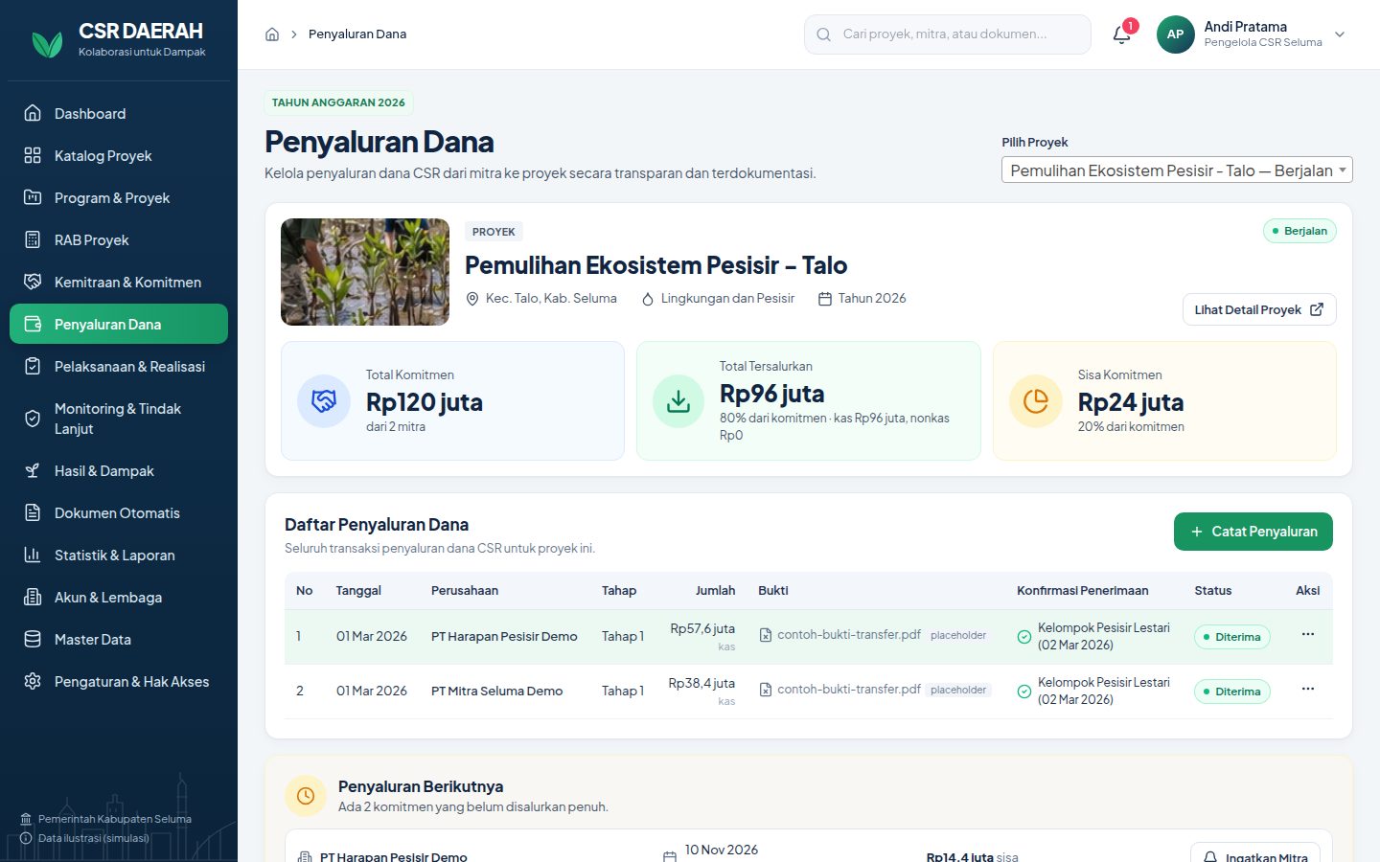Open Pelaksanaan & Realisasi menu item
Image resolution: width=1380 pixels, height=862 pixels.
(119, 367)
